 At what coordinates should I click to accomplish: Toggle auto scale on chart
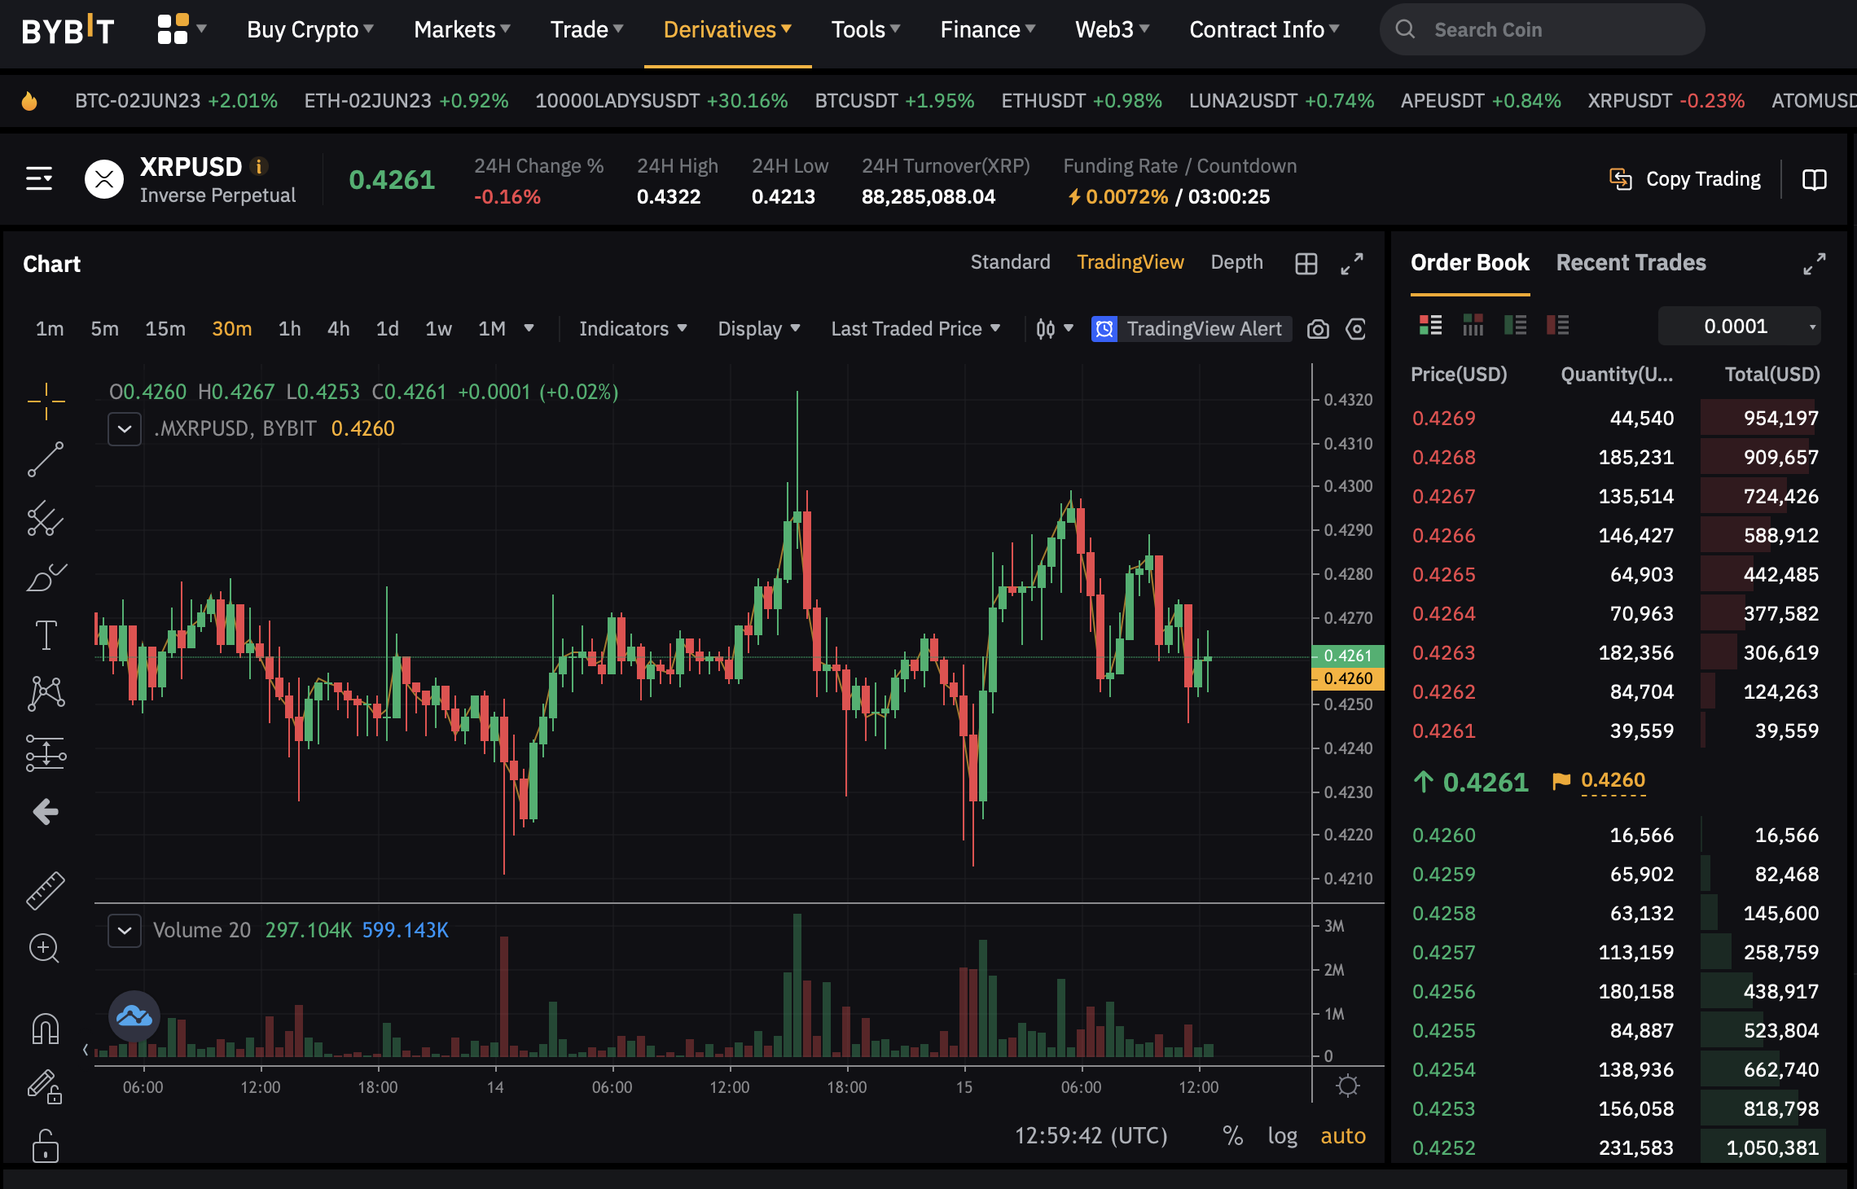point(1343,1136)
